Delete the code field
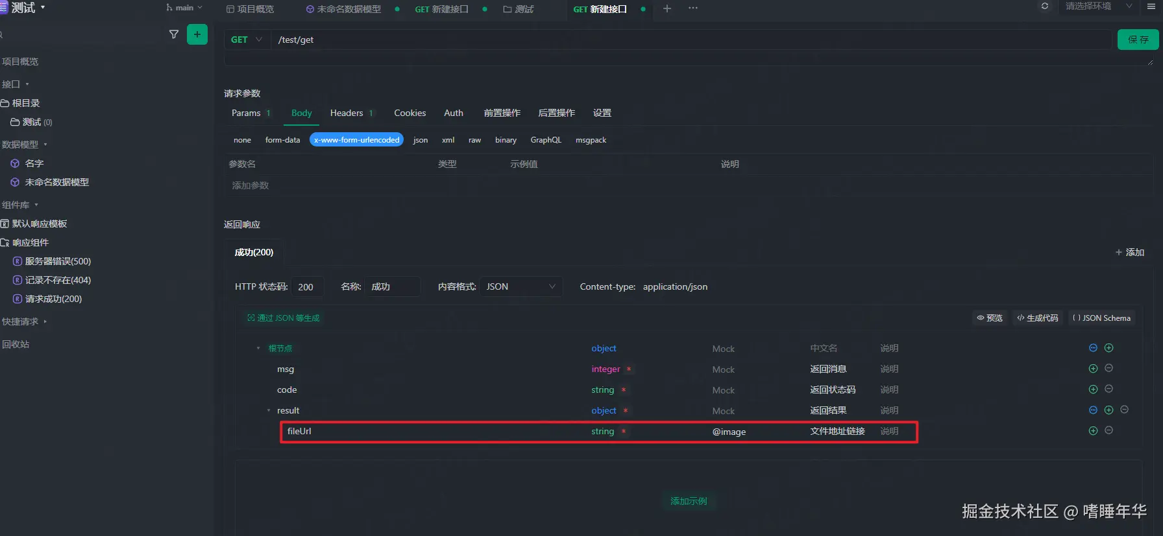 click(x=1108, y=389)
